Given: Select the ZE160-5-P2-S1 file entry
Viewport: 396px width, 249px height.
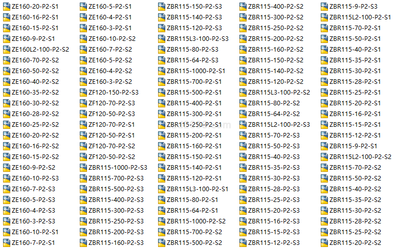Looking at the screenshot, I should (x=110, y=7).
